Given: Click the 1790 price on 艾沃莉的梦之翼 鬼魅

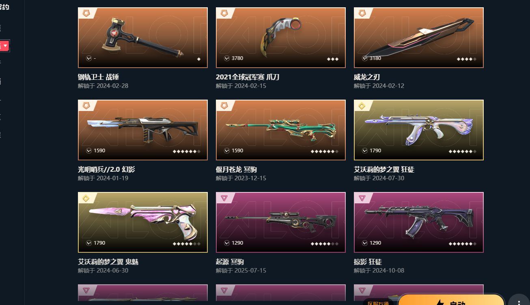Looking at the screenshot, I should click(x=99, y=243).
